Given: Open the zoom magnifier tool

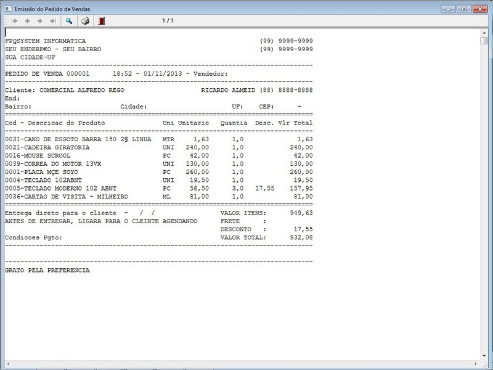Looking at the screenshot, I should [69, 21].
